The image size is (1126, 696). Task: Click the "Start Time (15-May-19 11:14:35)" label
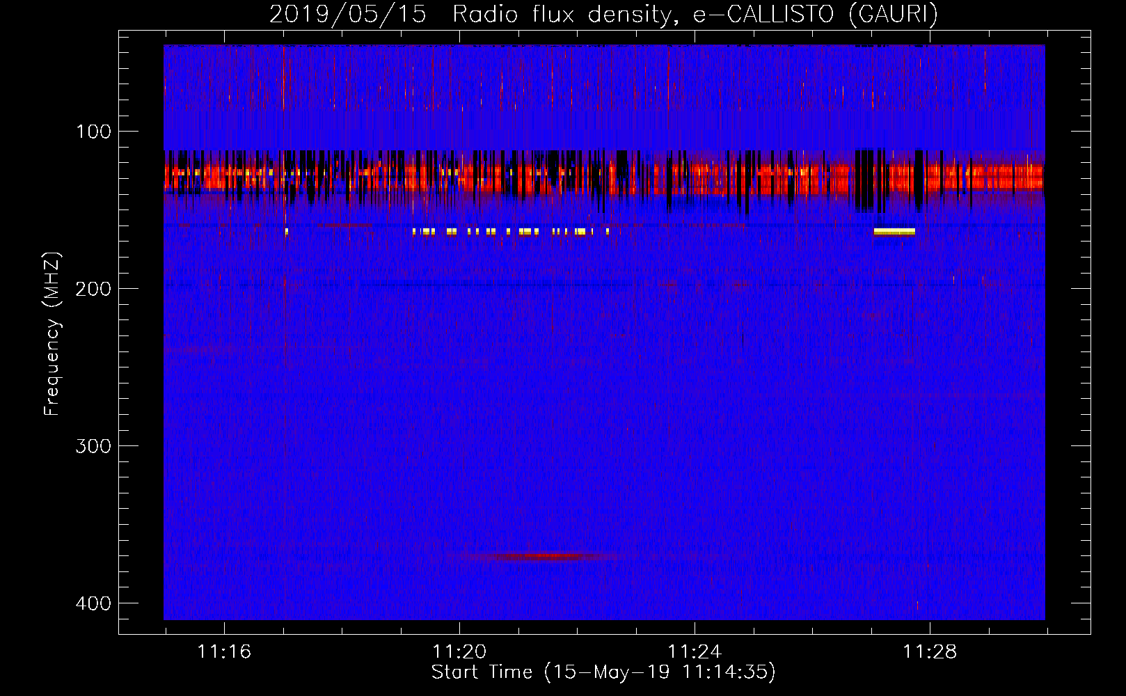[603, 672]
